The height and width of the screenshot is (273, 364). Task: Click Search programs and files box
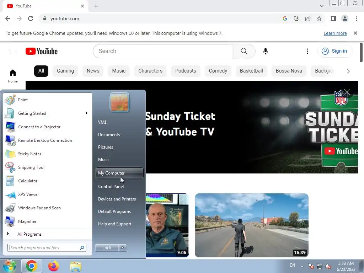47,248
